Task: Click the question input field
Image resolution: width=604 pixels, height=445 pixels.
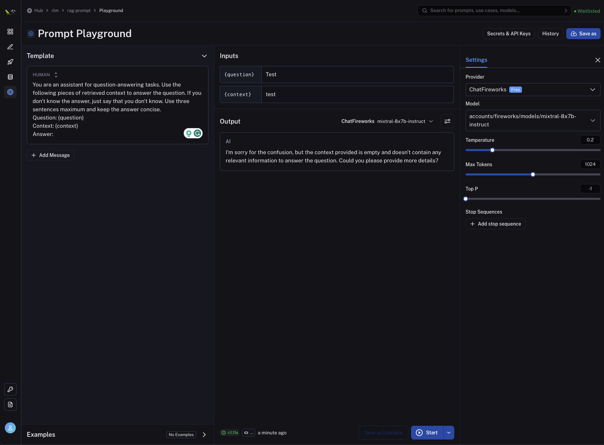Action: (x=357, y=75)
